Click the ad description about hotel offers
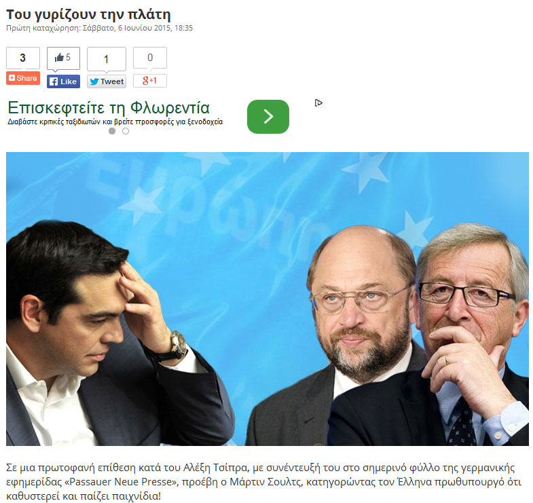Screen dimensions: 533x503 point(115,122)
